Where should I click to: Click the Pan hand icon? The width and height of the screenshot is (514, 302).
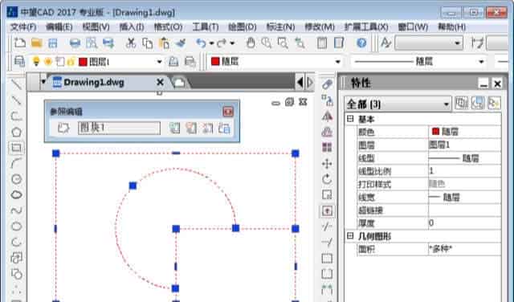click(251, 43)
